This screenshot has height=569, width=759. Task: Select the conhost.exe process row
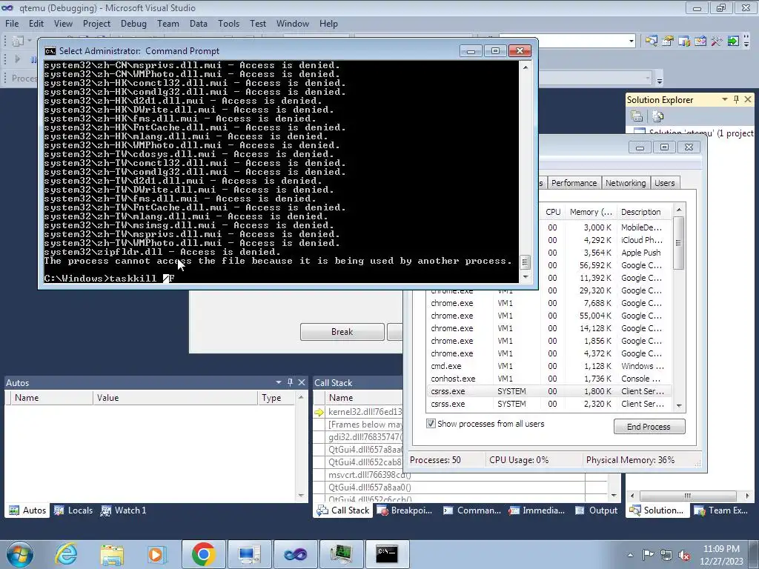(549, 379)
